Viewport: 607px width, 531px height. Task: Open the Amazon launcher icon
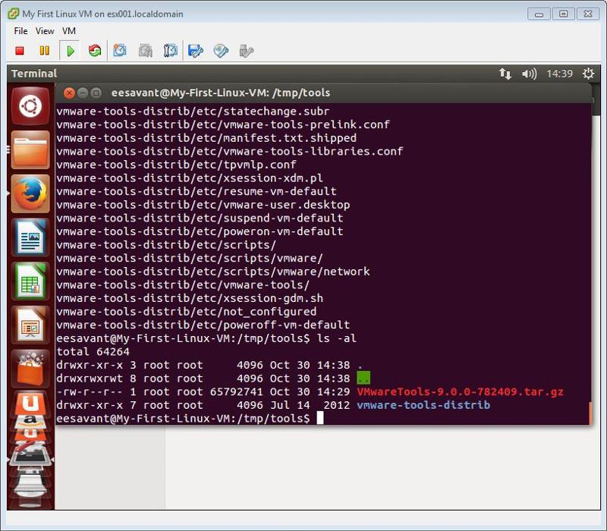point(30,421)
